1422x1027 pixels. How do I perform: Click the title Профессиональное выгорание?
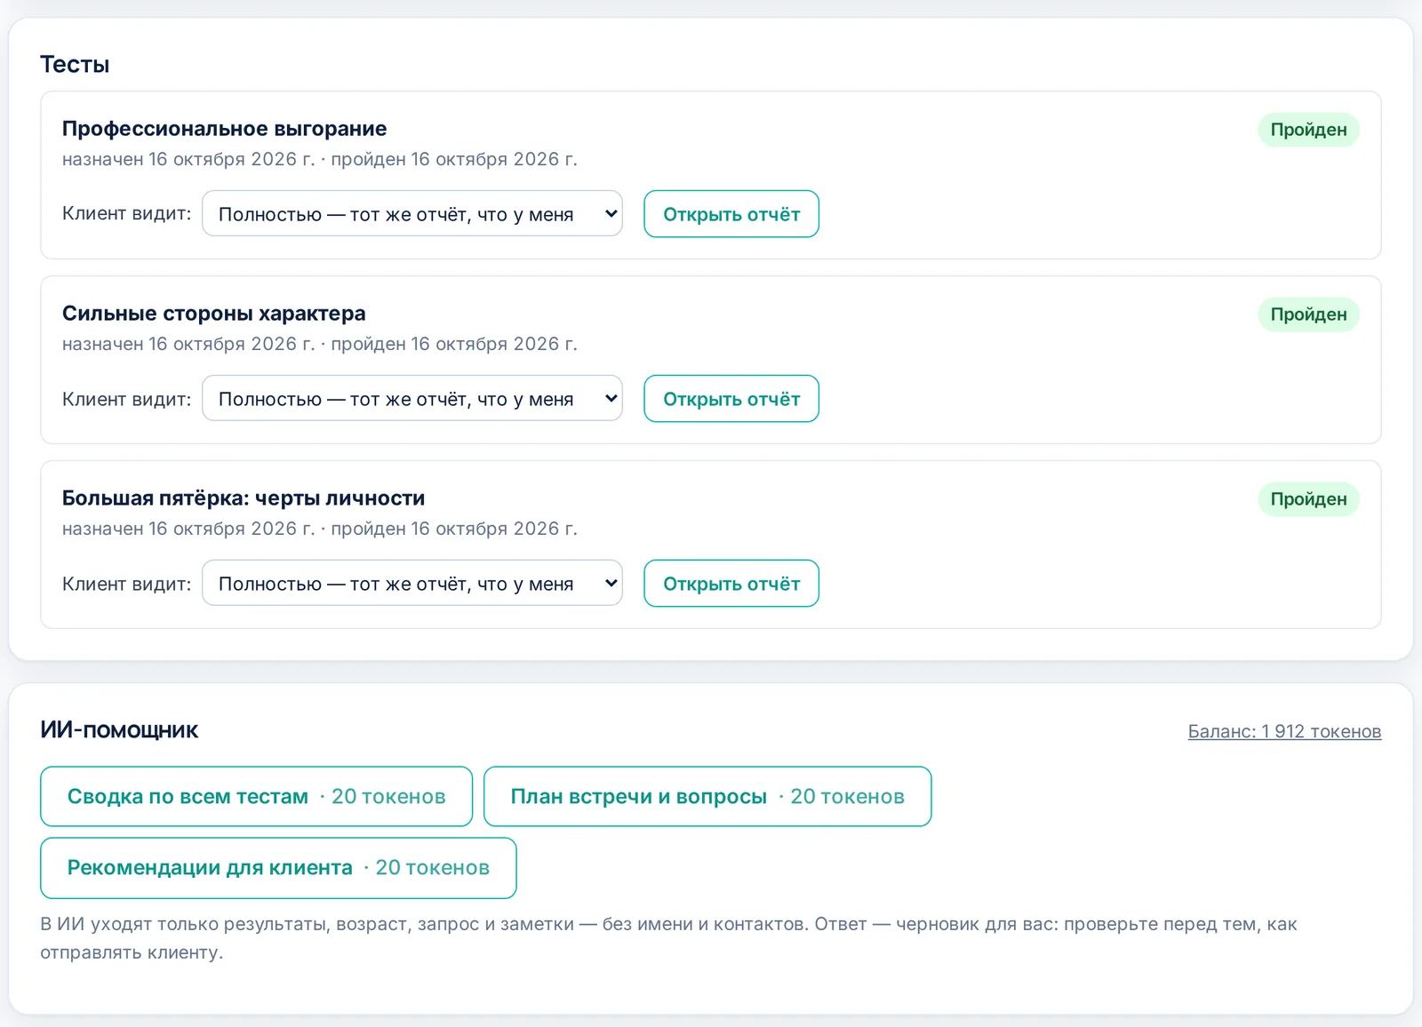(224, 129)
